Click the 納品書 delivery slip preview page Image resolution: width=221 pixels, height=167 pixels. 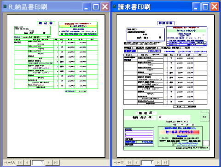tap(56, 86)
